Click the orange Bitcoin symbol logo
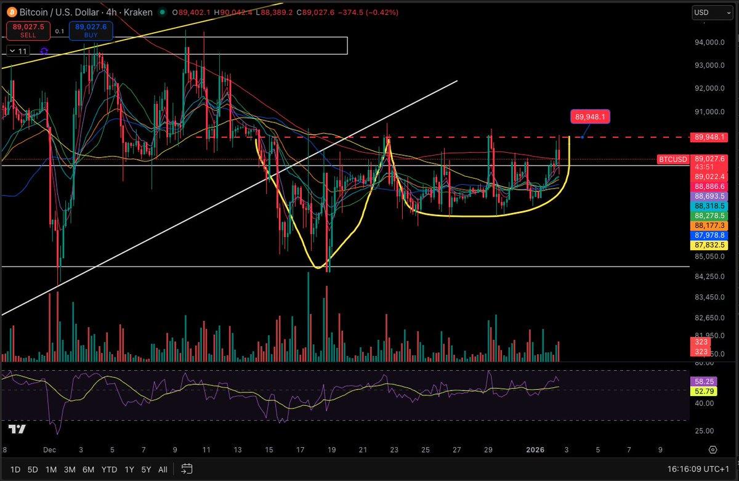 click(x=12, y=12)
